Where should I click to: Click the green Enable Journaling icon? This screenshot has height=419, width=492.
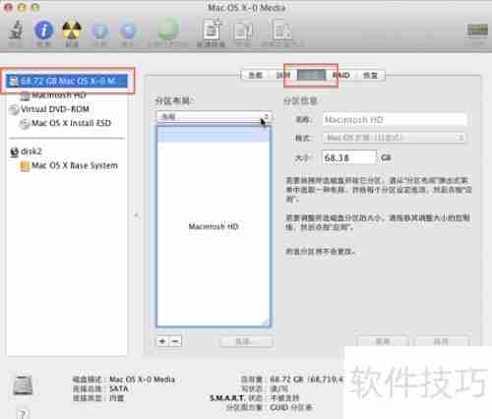[x=168, y=30]
